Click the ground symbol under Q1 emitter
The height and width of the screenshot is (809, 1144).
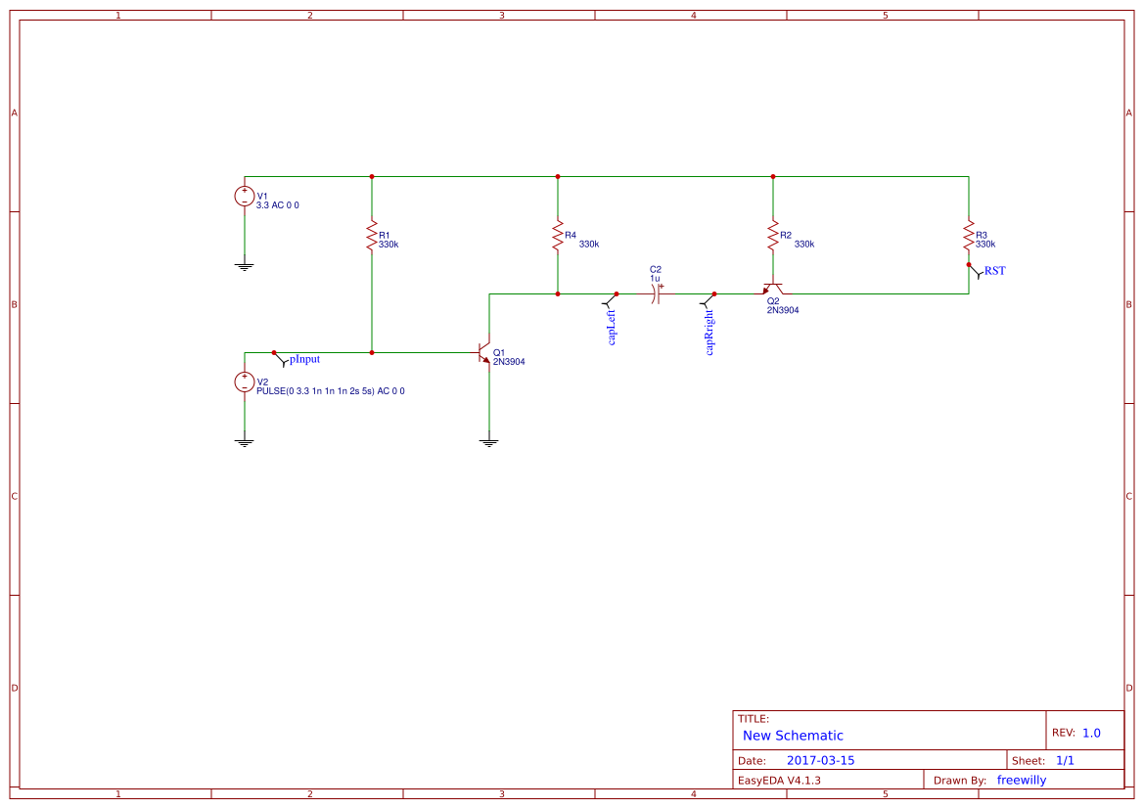tap(487, 440)
